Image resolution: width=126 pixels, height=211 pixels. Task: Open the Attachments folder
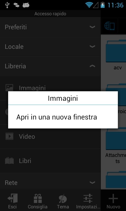click(116, 145)
